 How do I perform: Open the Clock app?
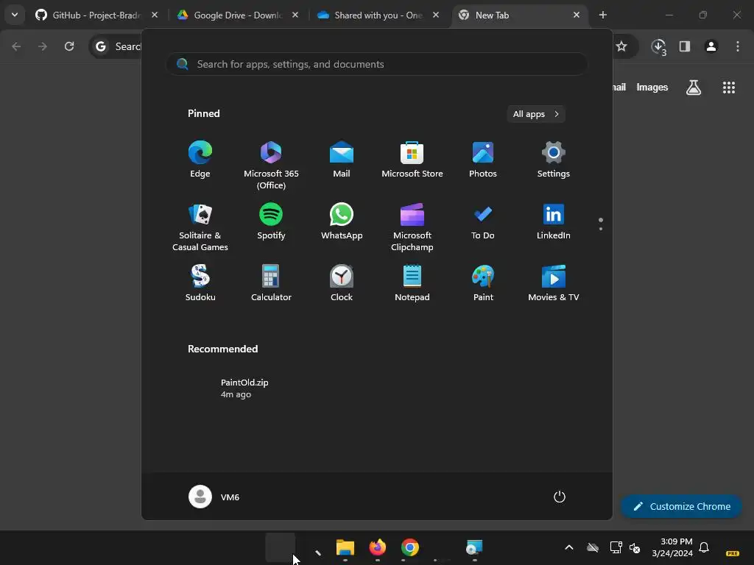[342, 283]
